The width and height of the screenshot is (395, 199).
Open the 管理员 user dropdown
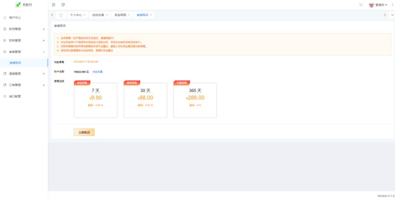click(381, 5)
